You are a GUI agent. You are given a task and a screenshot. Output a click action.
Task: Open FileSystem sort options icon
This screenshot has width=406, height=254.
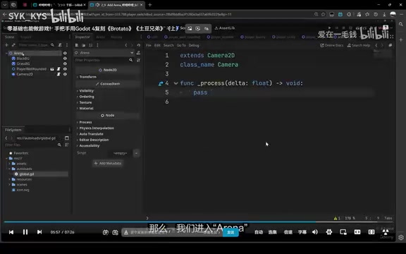67,145
